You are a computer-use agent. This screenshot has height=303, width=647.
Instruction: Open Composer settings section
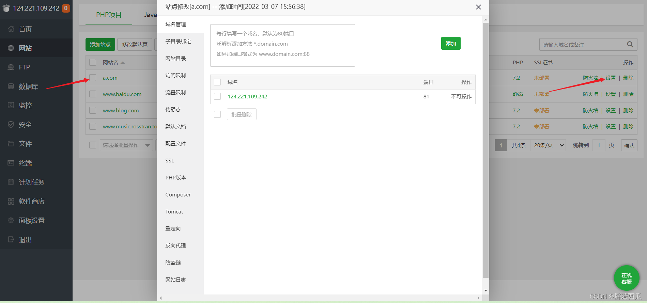coord(180,194)
